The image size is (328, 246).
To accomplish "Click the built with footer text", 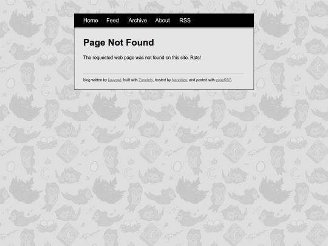I will click(x=130, y=80).
